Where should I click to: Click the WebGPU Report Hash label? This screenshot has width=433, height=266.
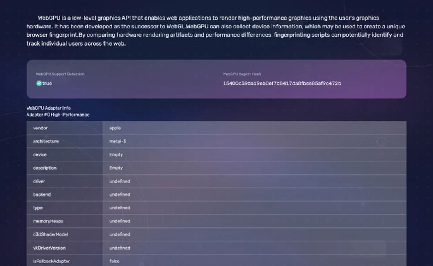(x=241, y=74)
